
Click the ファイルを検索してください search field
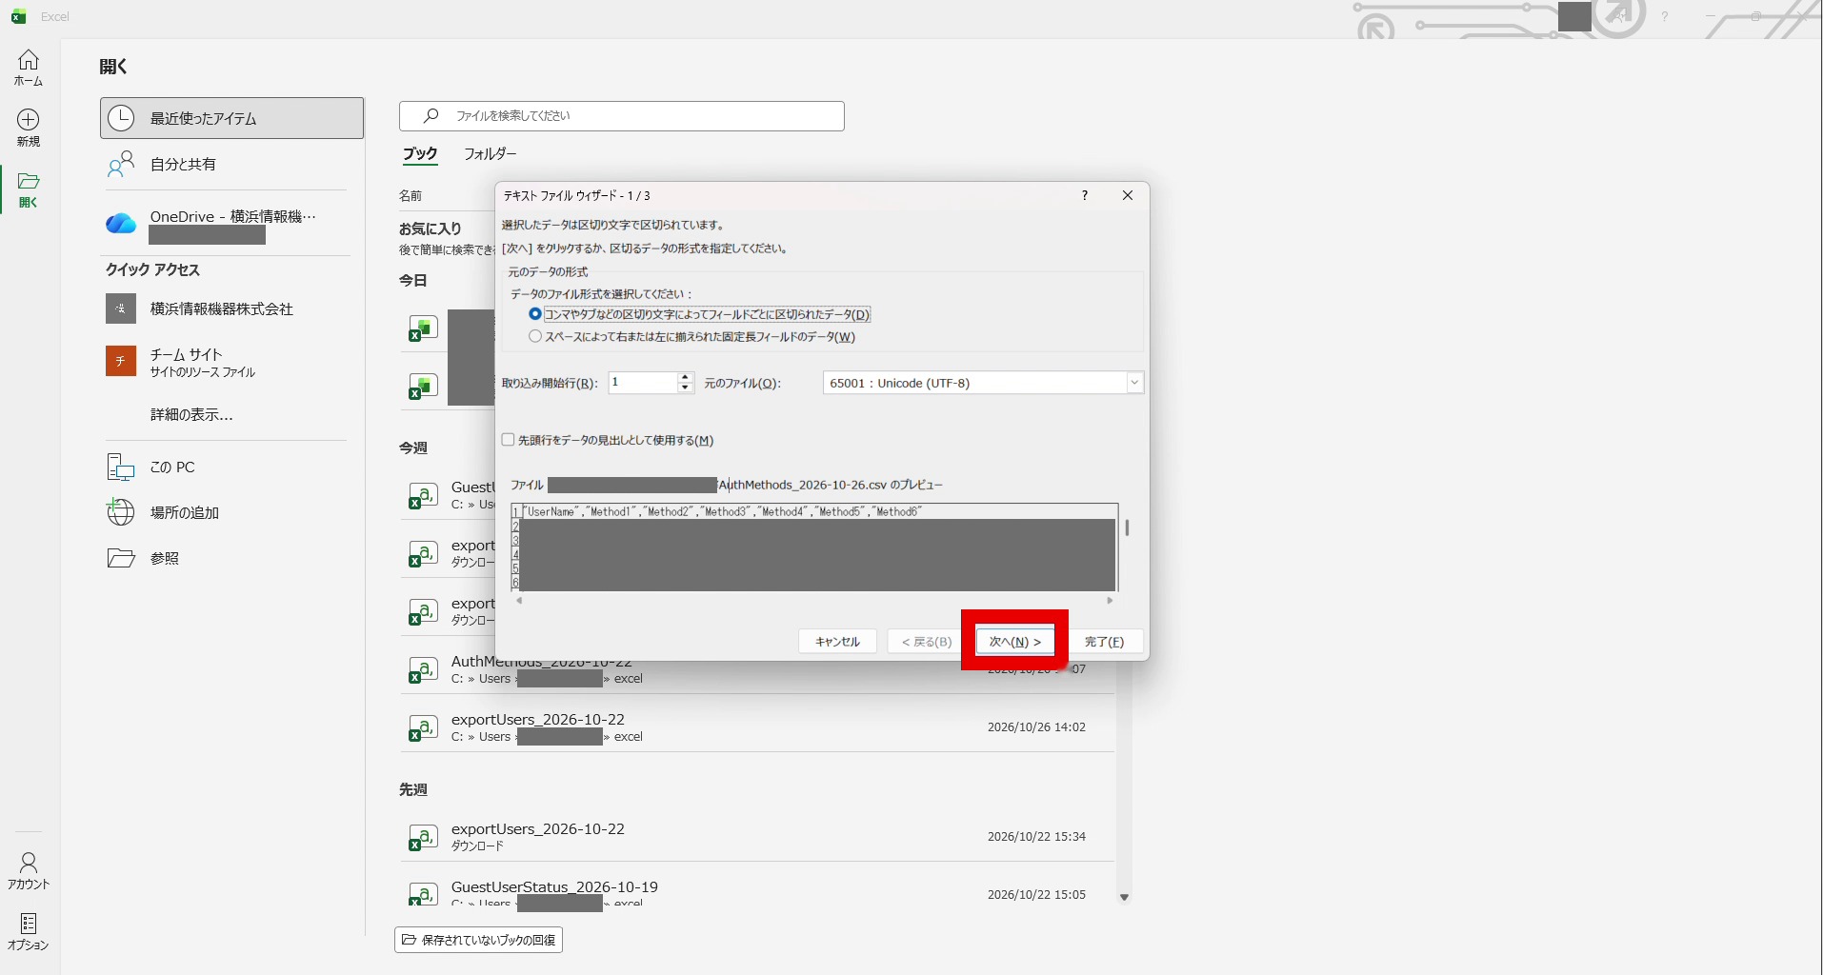click(622, 115)
